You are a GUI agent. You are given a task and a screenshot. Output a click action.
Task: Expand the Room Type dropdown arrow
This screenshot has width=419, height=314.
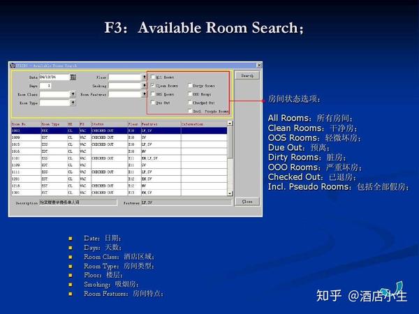tap(73, 103)
